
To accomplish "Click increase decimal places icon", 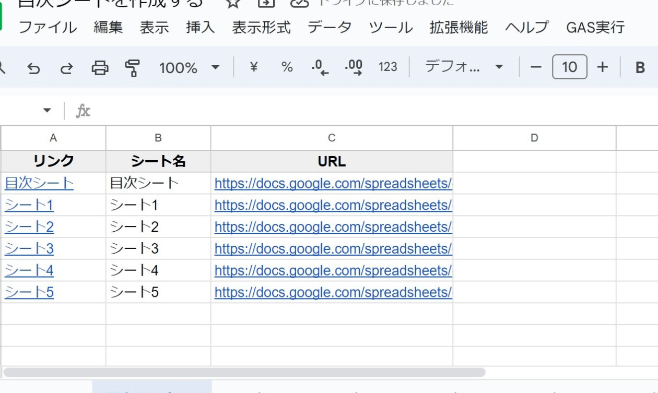I will [354, 67].
